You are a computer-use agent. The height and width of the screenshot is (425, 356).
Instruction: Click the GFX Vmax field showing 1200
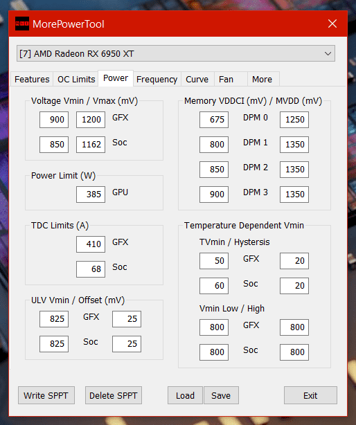tap(91, 120)
